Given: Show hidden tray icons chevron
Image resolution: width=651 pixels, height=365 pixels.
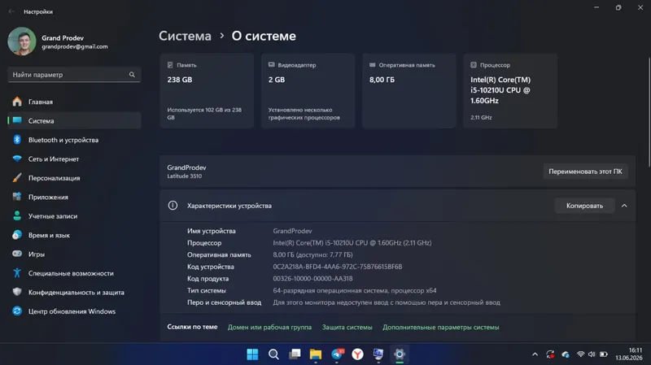Looking at the screenshot, I should (535, 354).
